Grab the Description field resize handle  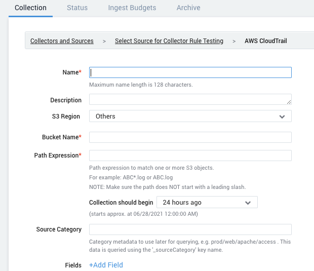click(x=289, y=102)
